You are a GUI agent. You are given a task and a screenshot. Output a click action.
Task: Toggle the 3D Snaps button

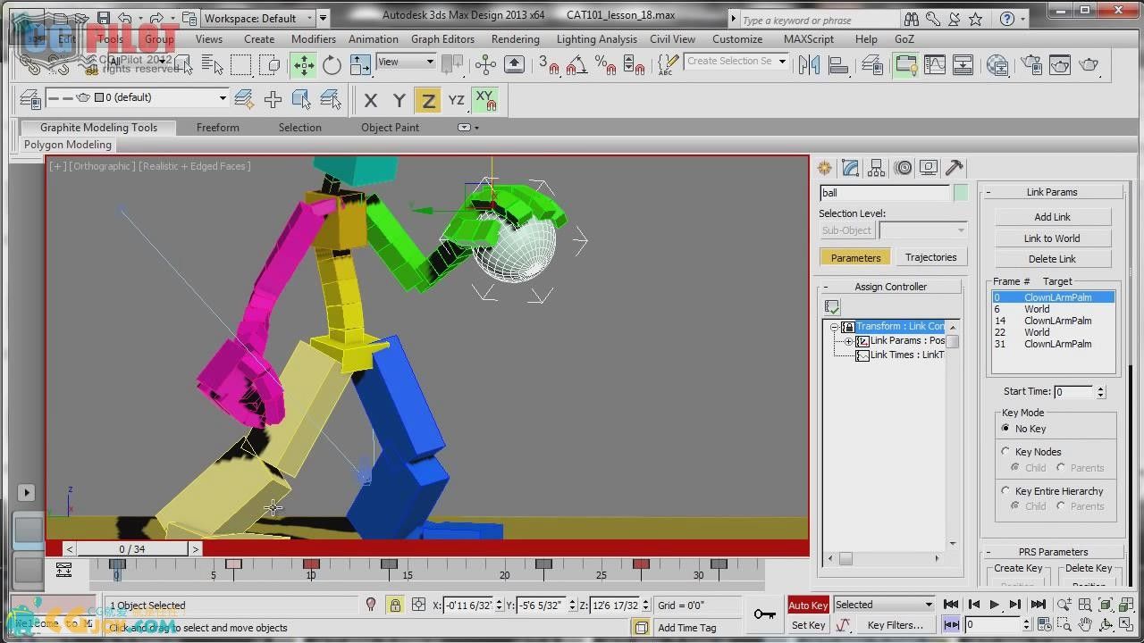[548, 64]
